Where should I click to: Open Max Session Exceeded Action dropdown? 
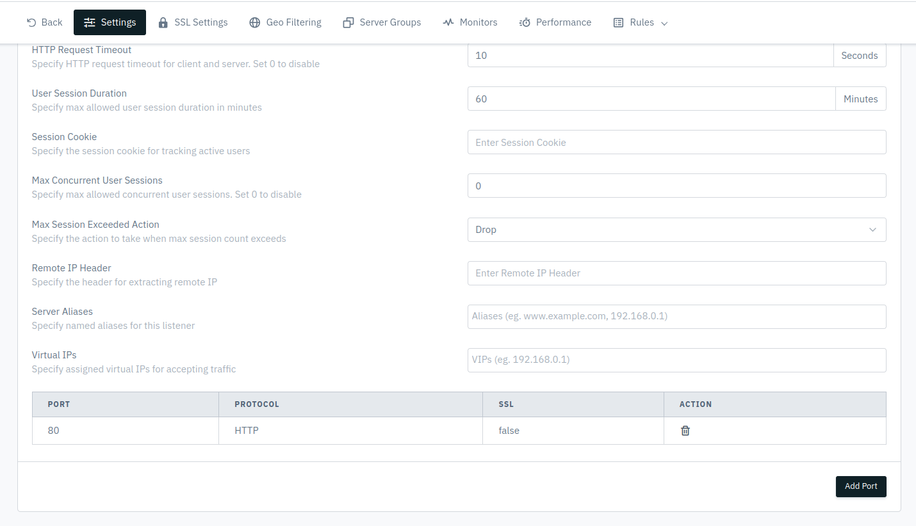pyautogui.click(x=677, y=230)
